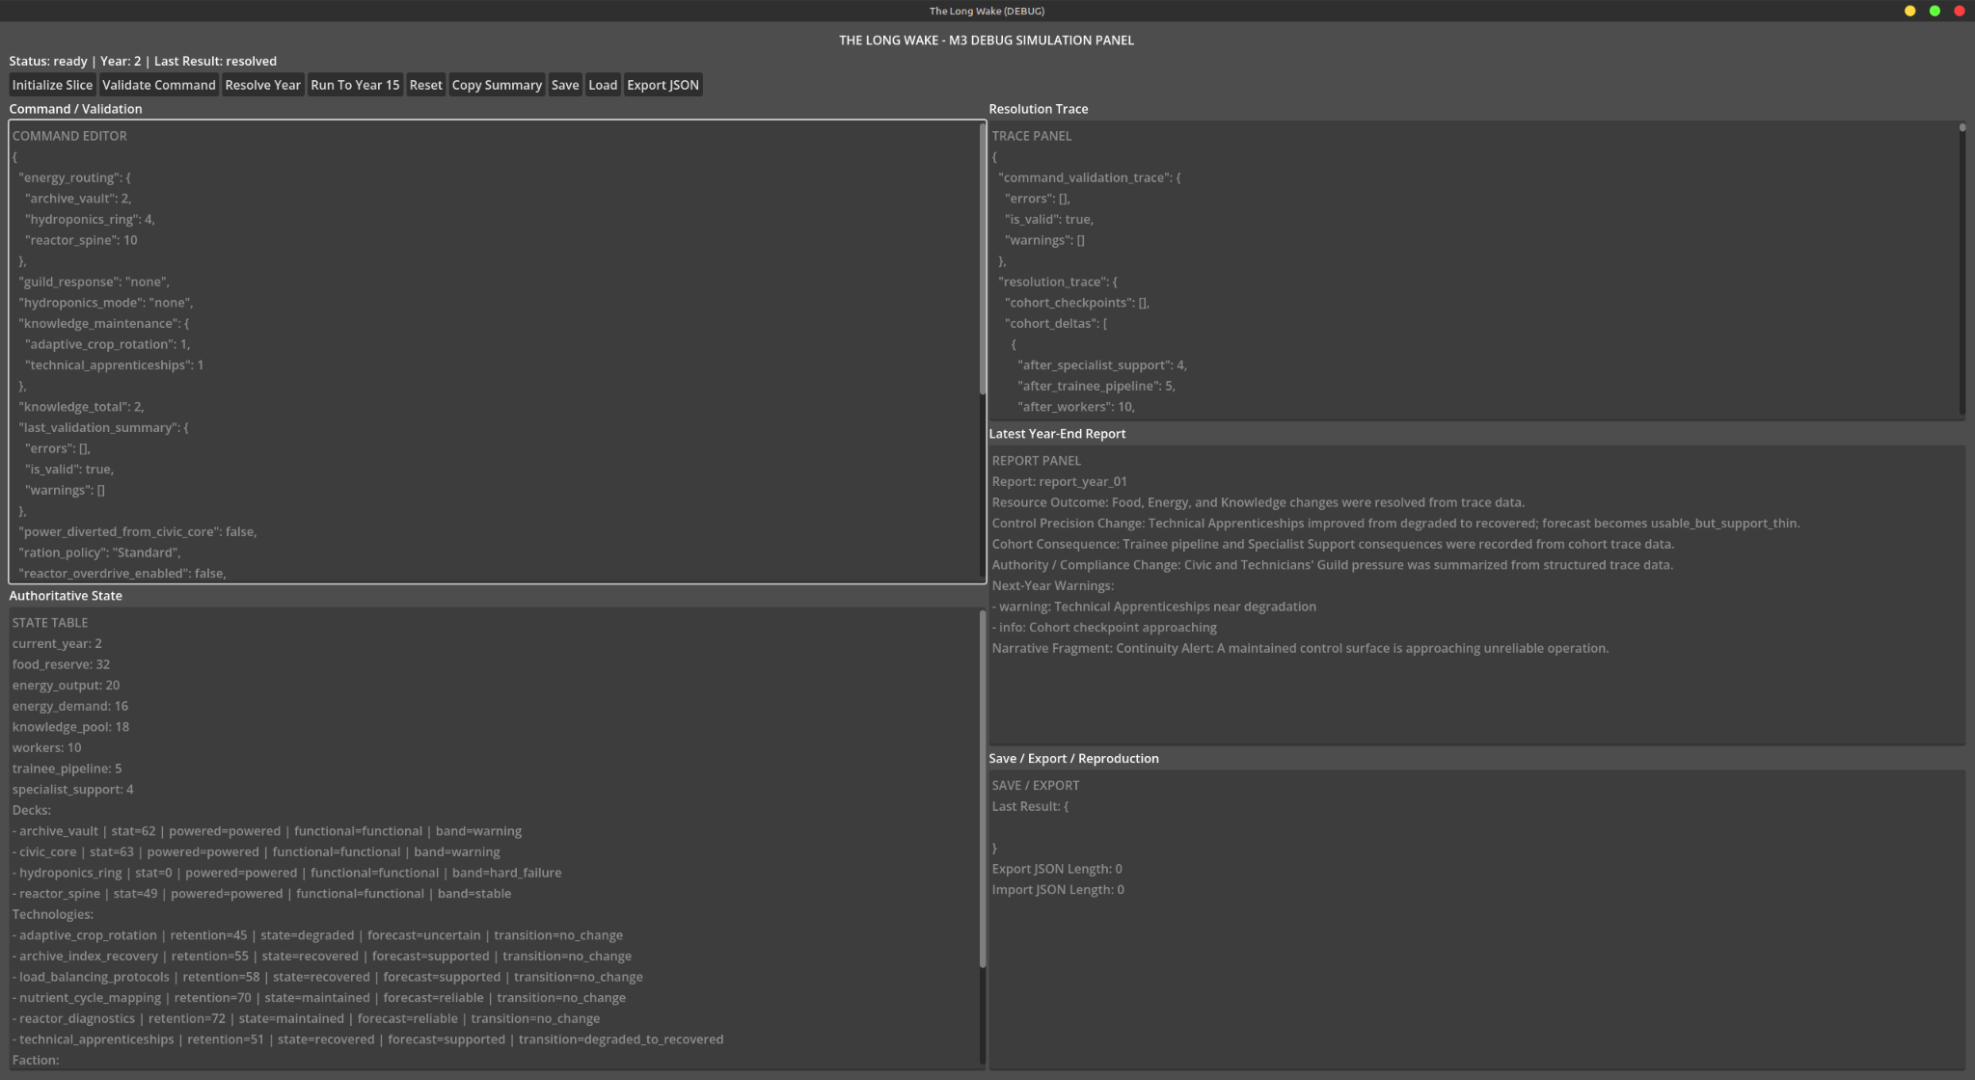This screenshot has height=1080, width=1975.
Task: Click the "hydroponics_ring": 4 line in editor
Action: tap(90, 219)
